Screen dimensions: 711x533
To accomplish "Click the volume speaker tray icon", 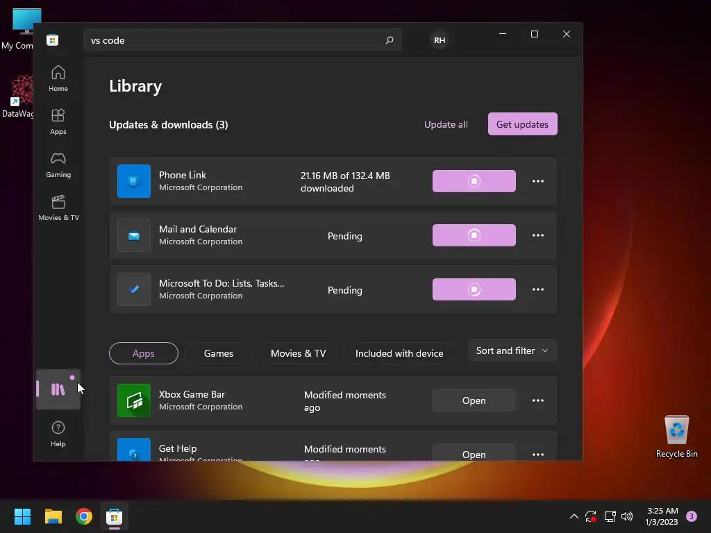I will (x=627, y=516).
